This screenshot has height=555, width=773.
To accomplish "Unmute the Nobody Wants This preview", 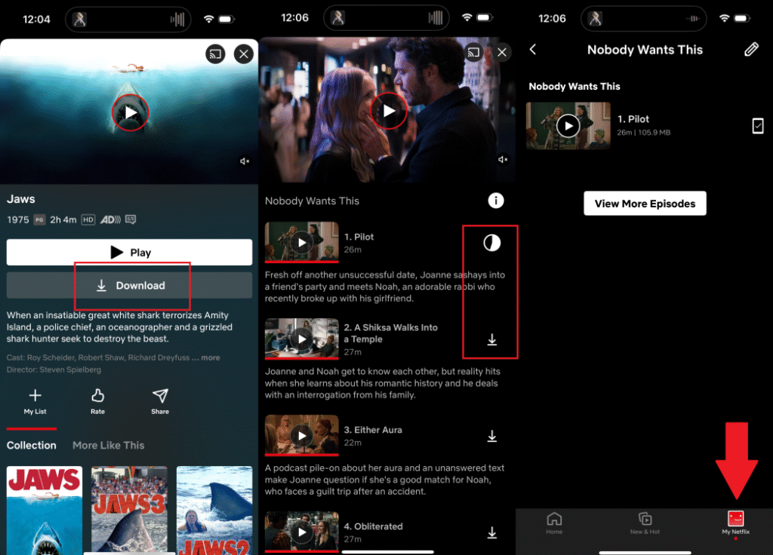I will click(x=503, y=160).
